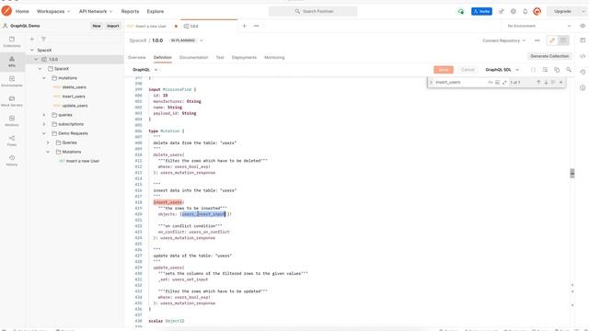Click the search magnifier icon in editor toolbar
Image resolution: width=589 pixels, height=331 pixels.
[569, 70]
